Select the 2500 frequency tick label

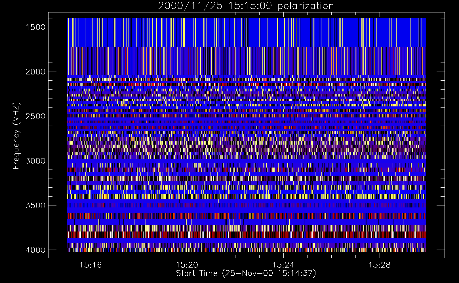click(35, 116)
